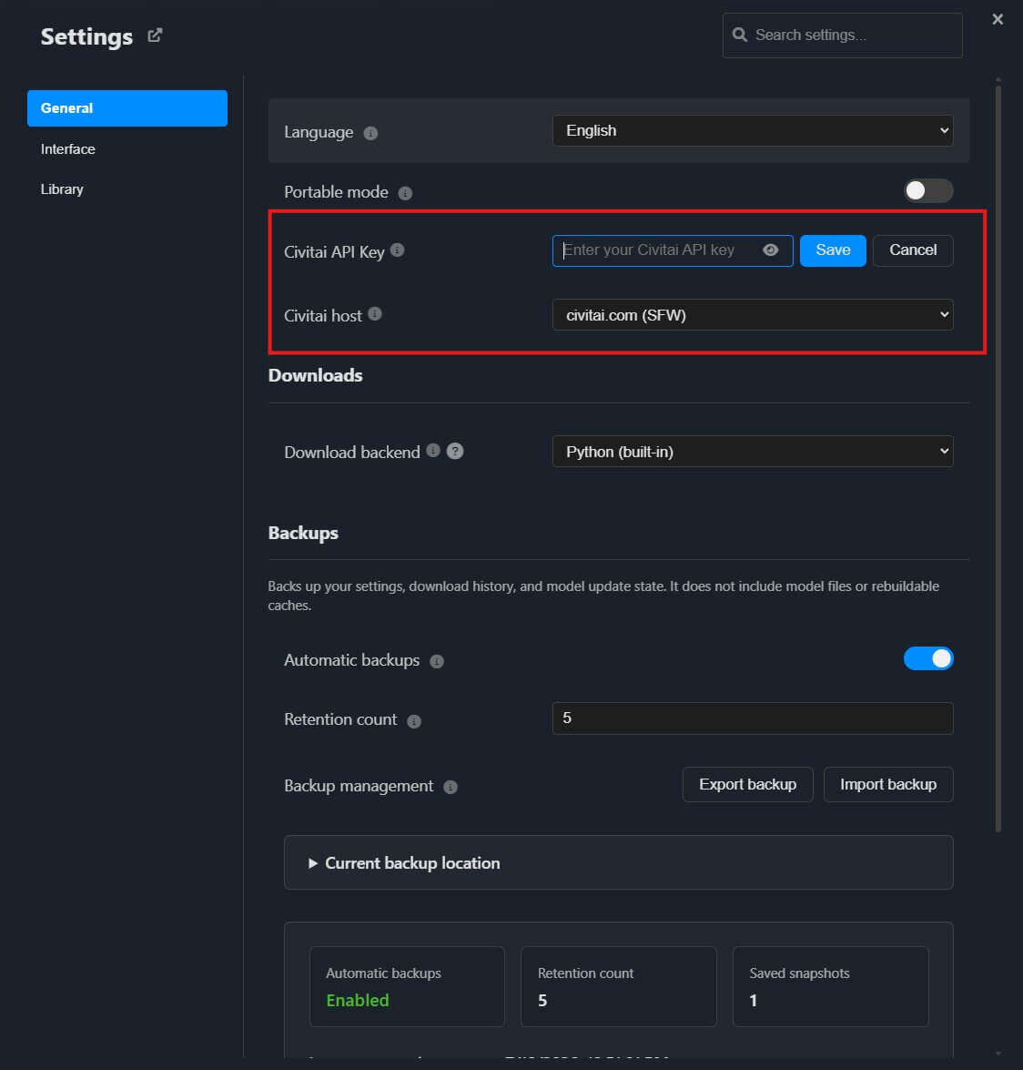This screenshot has height=1070, width=1023.
Task: Close the Settings dialog
Action: pyautogui.click(x=998, y=19)
